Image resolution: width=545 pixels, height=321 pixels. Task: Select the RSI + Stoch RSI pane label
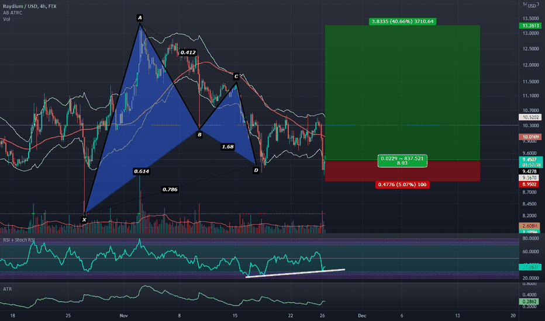[19, 240]
